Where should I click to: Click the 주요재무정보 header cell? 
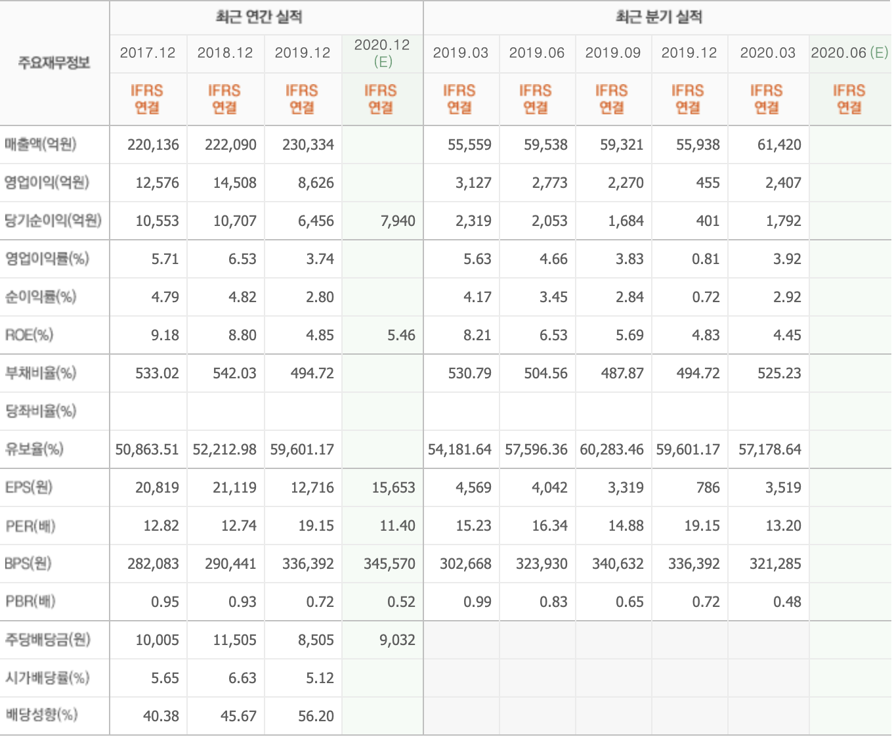pyautogui.click(x=54, y=63)
